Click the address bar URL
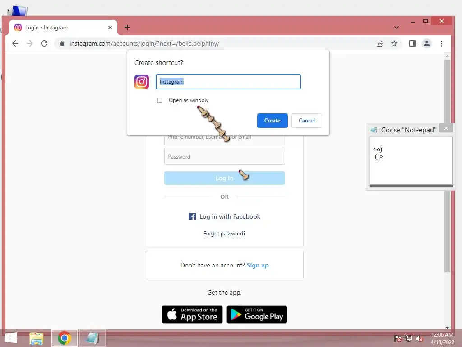Screen dimensions: 462x347 144,44
